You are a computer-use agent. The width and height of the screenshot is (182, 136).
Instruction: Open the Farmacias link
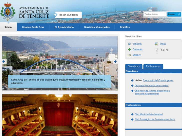[137, 49]
